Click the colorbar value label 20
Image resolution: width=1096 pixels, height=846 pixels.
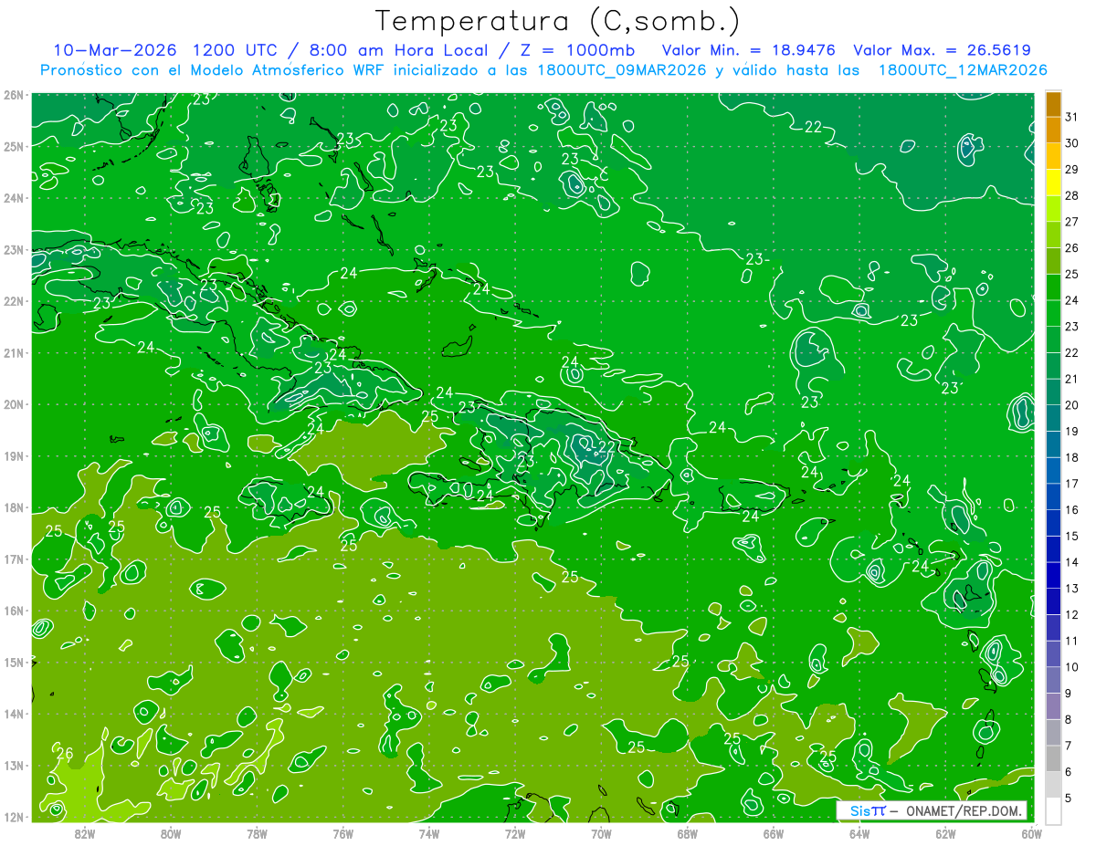[1071, 405]
